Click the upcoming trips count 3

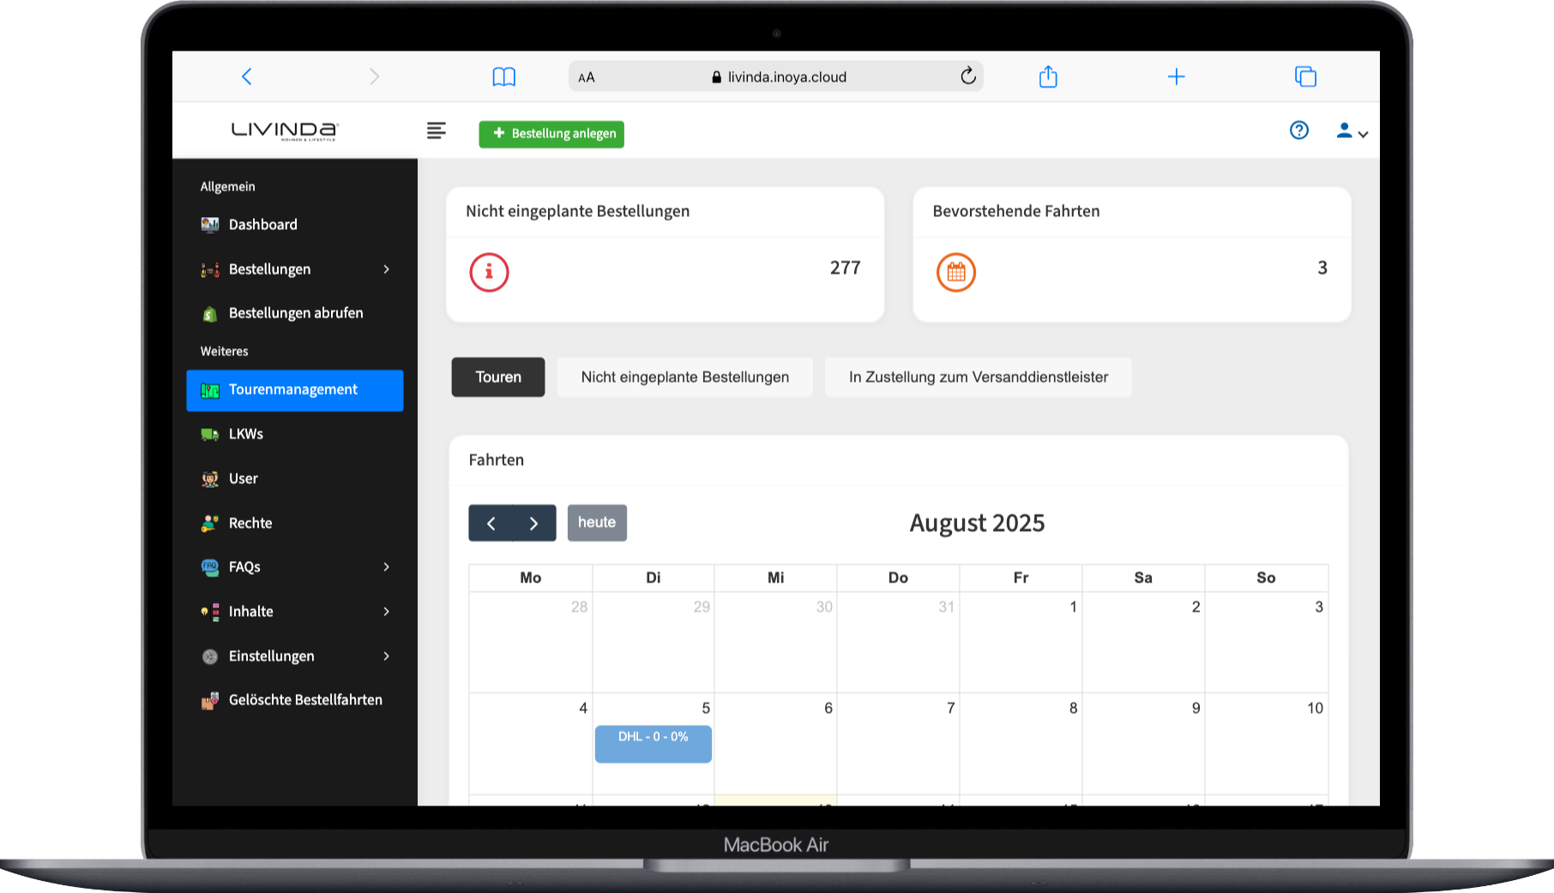pos(1322,268)
